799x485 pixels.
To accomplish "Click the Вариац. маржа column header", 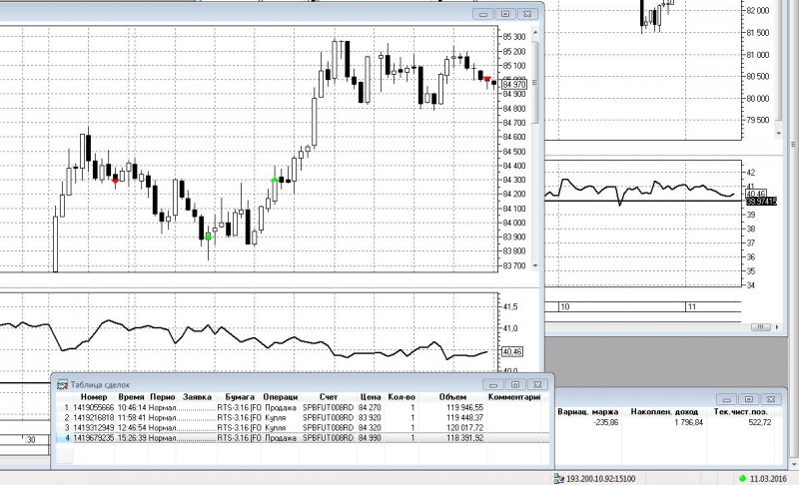I will click(587, 412).
